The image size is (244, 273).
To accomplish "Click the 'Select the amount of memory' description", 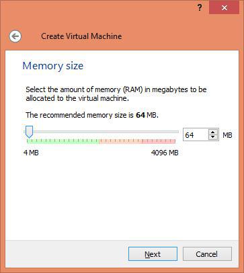I will point(116,93).
